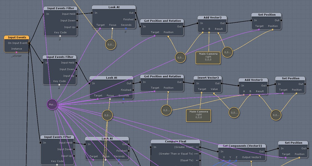Select Main Camera box under top Add Vector3
Image resolution: width=312 pixels, height=166 pixels.
[x=208, y=58]
